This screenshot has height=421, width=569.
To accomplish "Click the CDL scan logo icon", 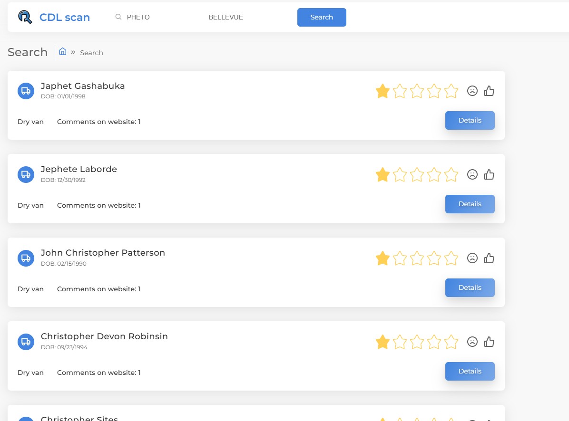I will (x=25, y=17).
